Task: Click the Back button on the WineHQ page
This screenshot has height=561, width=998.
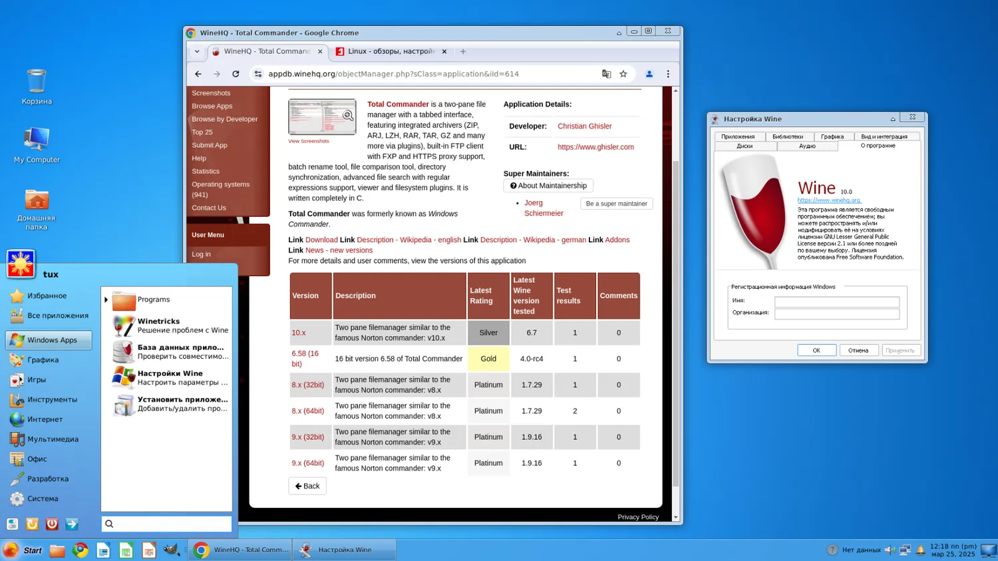Action: click(307, 486)
